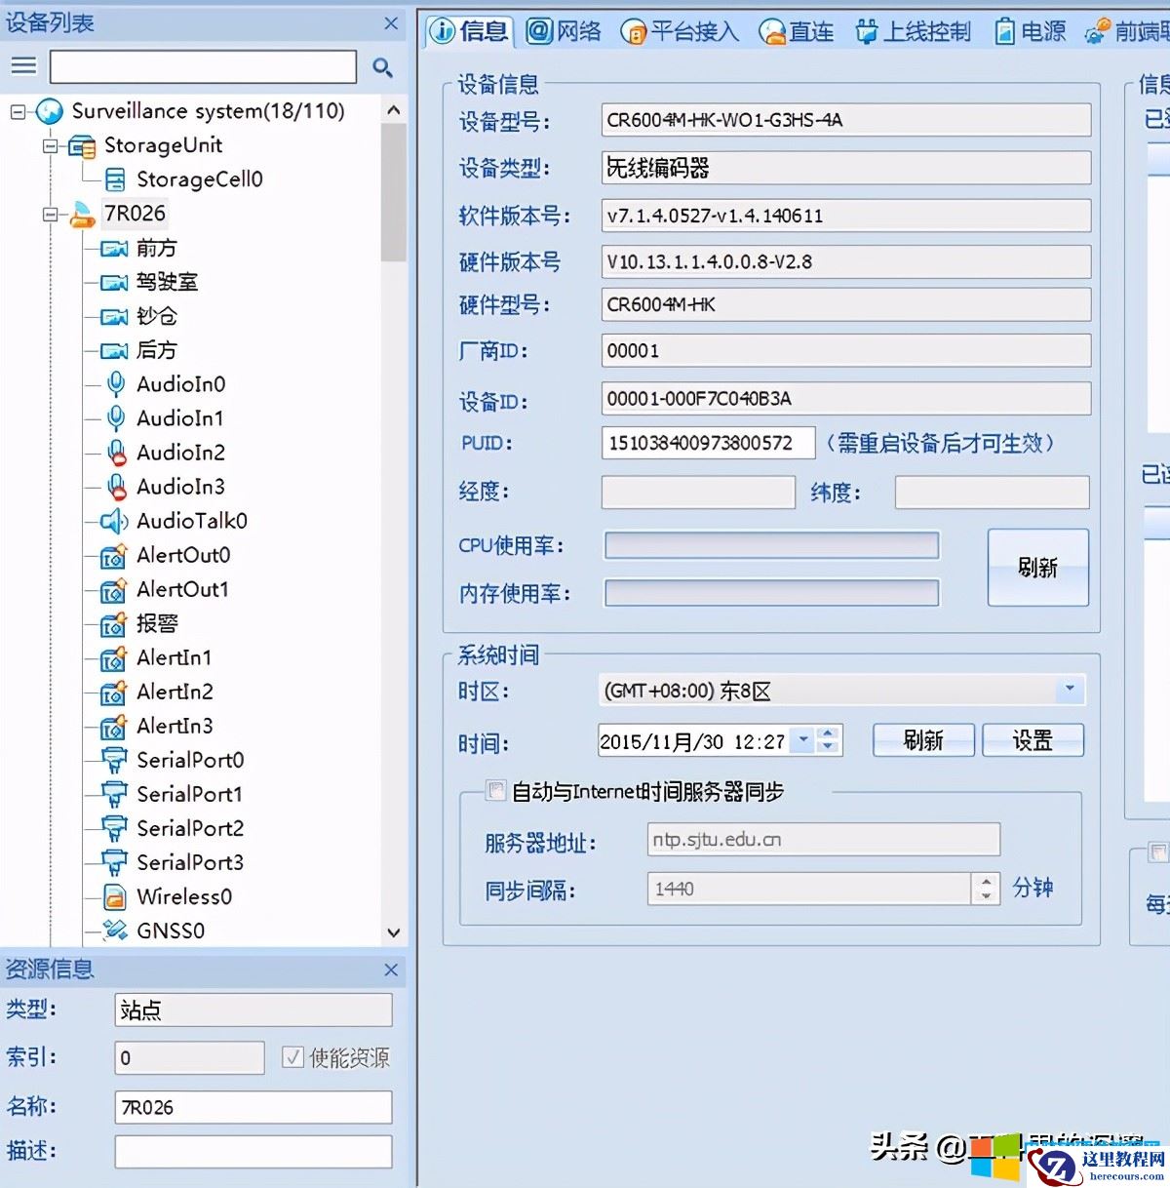Click the disabled AudioIn2 microphone icon
1170x1188 pixels.
pyautogui.click(x=116, y=453)
